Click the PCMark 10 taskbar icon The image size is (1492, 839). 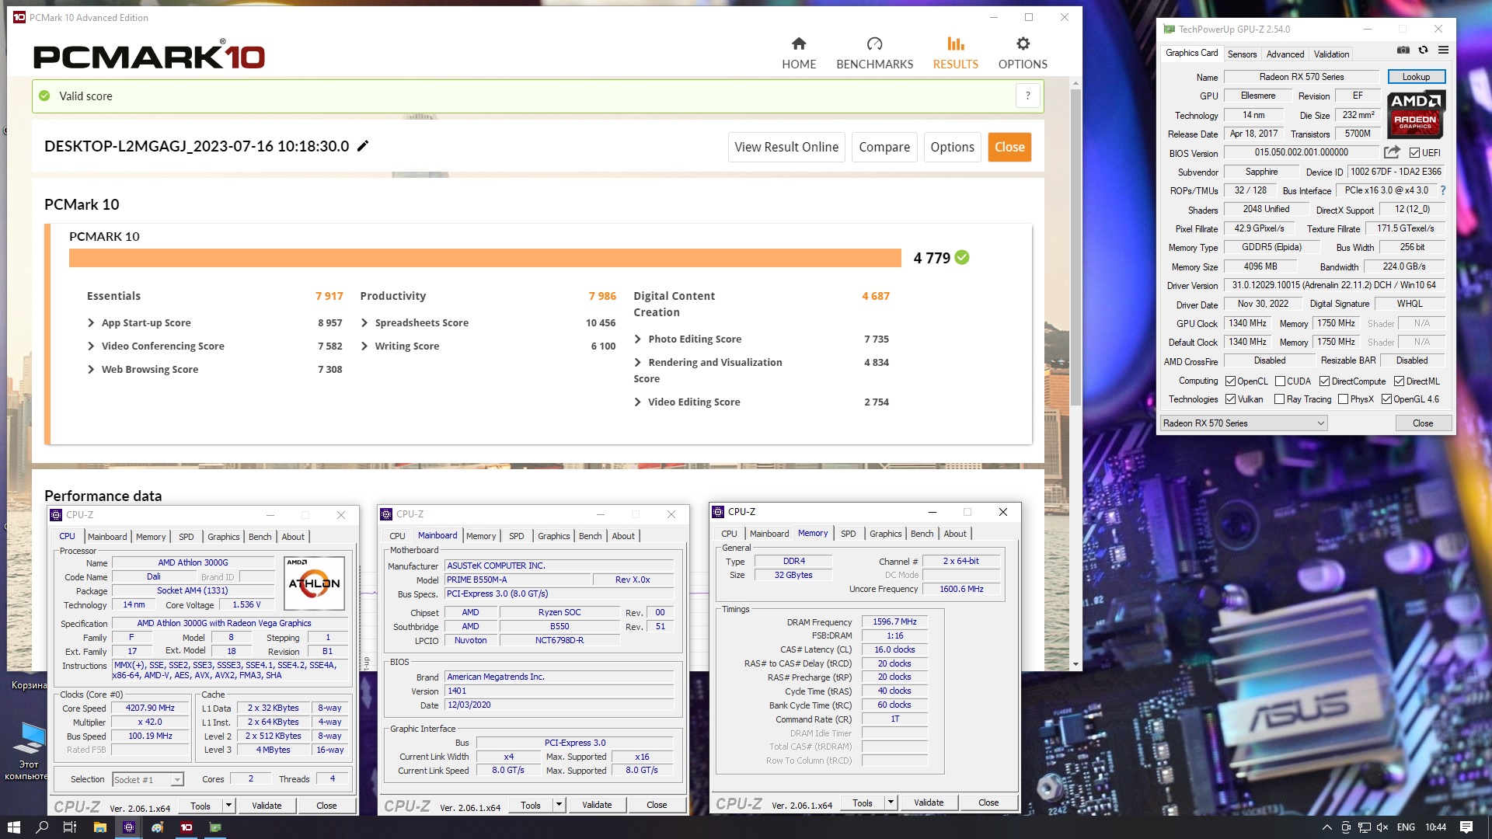point(186,827)
